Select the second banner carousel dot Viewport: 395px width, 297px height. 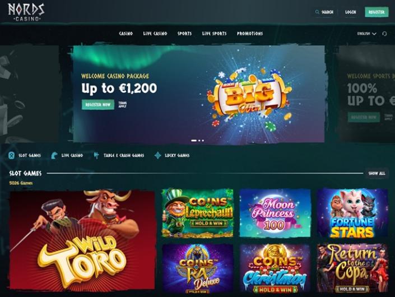point(199,141)
